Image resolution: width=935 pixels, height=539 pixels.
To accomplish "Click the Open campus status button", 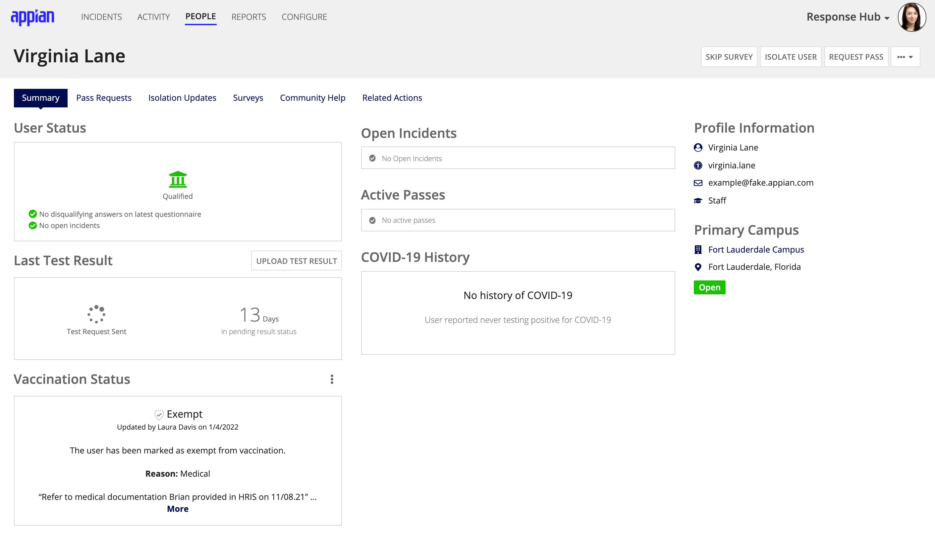I will 710,287.
